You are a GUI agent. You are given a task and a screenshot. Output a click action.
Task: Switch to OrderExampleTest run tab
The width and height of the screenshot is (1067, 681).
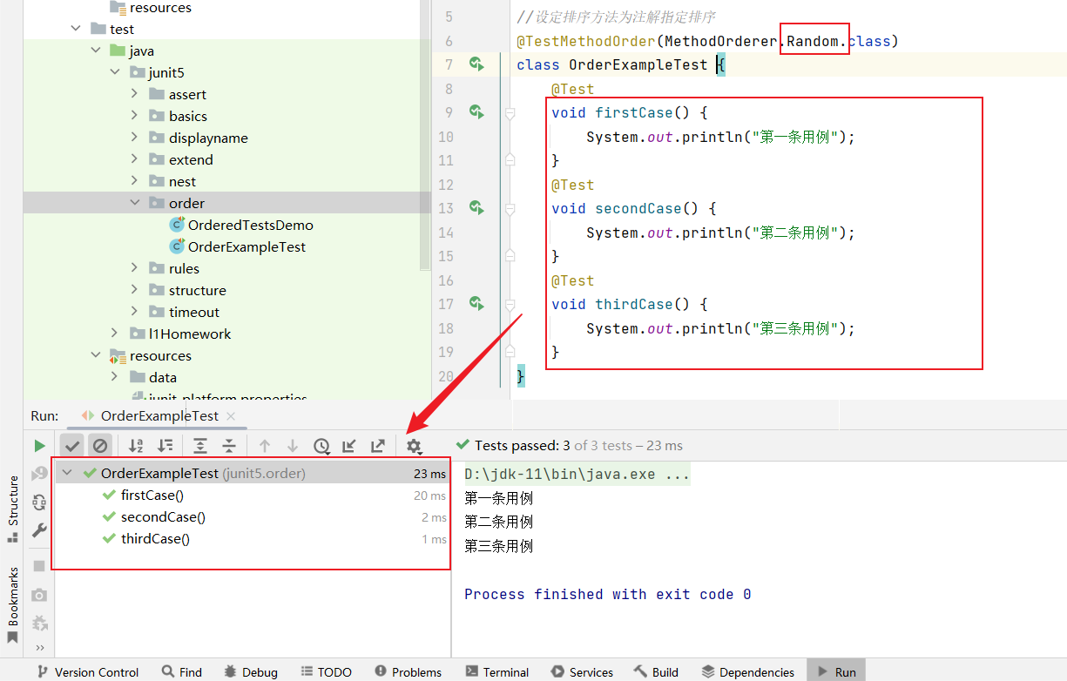[x=159, y=416]
